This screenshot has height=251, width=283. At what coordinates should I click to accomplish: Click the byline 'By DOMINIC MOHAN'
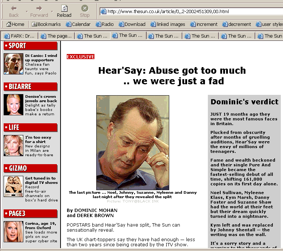(92, 211)
